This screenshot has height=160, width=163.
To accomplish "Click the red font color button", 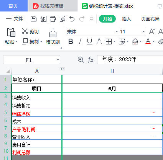I will point(148,41).
